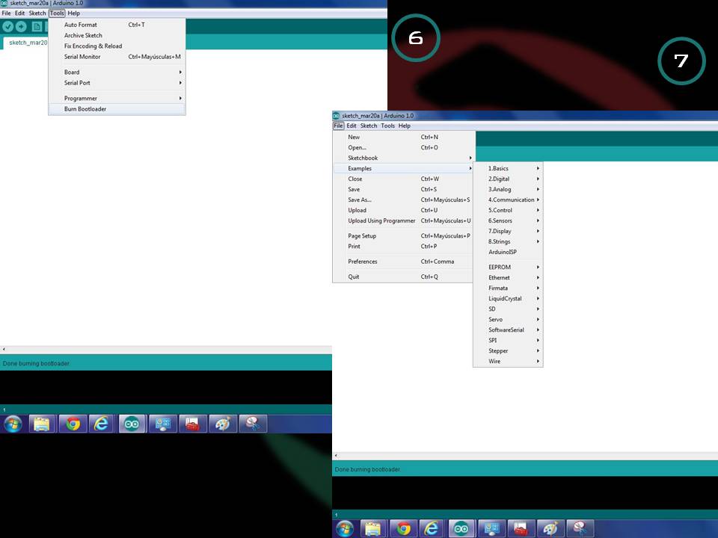Viewport: 718px width, 538px height.
Task: Click 'Done burning bootloader' status in step 6 window
Action: [x=36, y=364]
